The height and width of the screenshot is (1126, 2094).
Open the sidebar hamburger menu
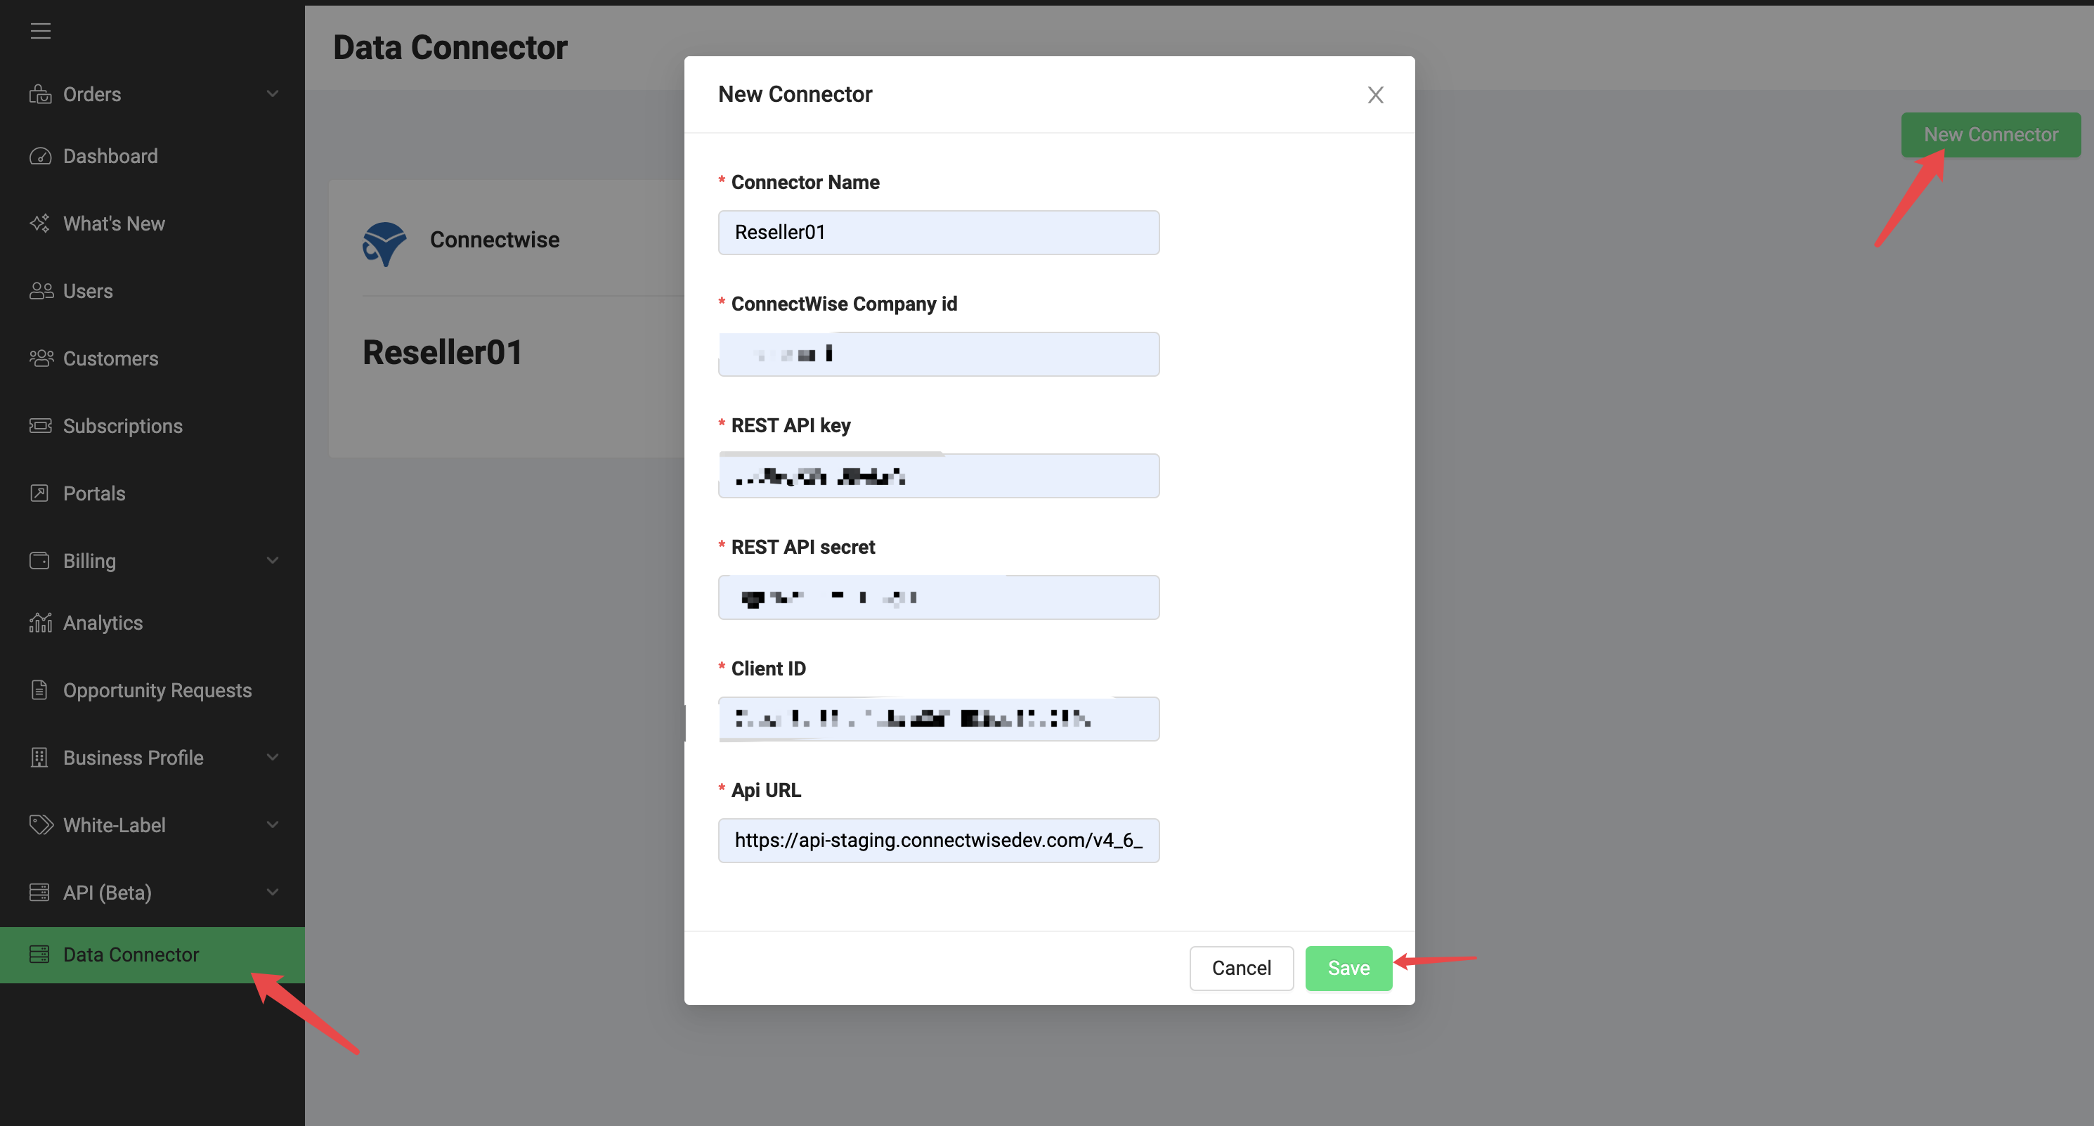click(x=41, y=31)
